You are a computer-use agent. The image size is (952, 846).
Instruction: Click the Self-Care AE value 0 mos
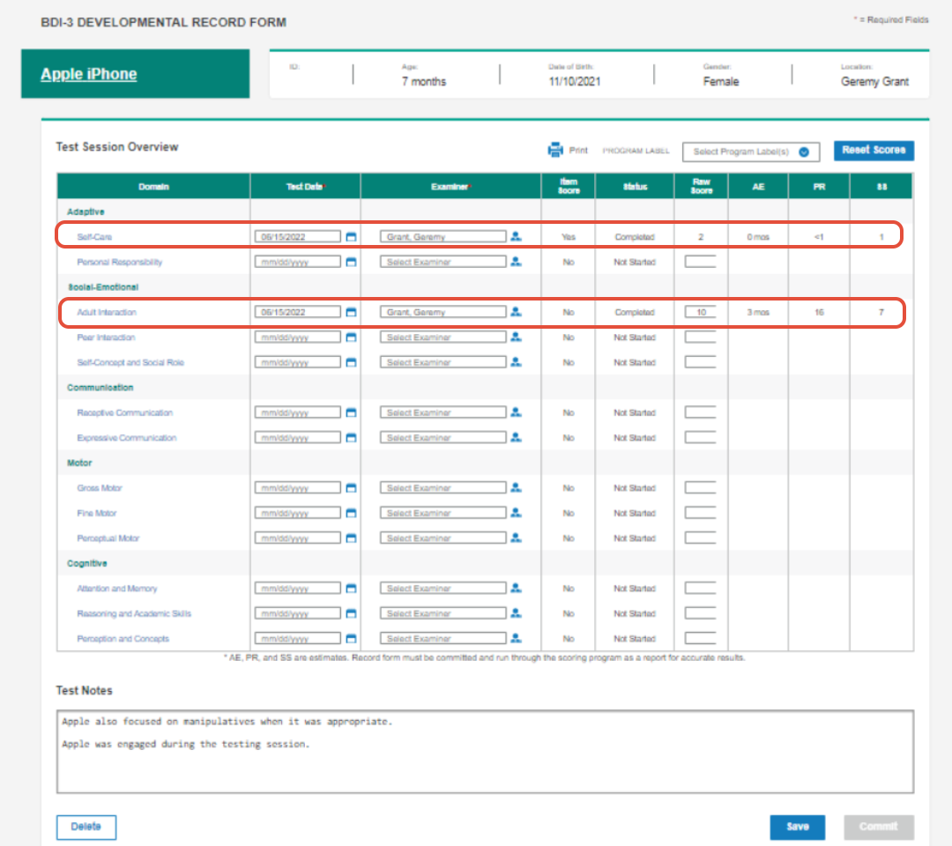pyautogui.click(x=758, y=237)
